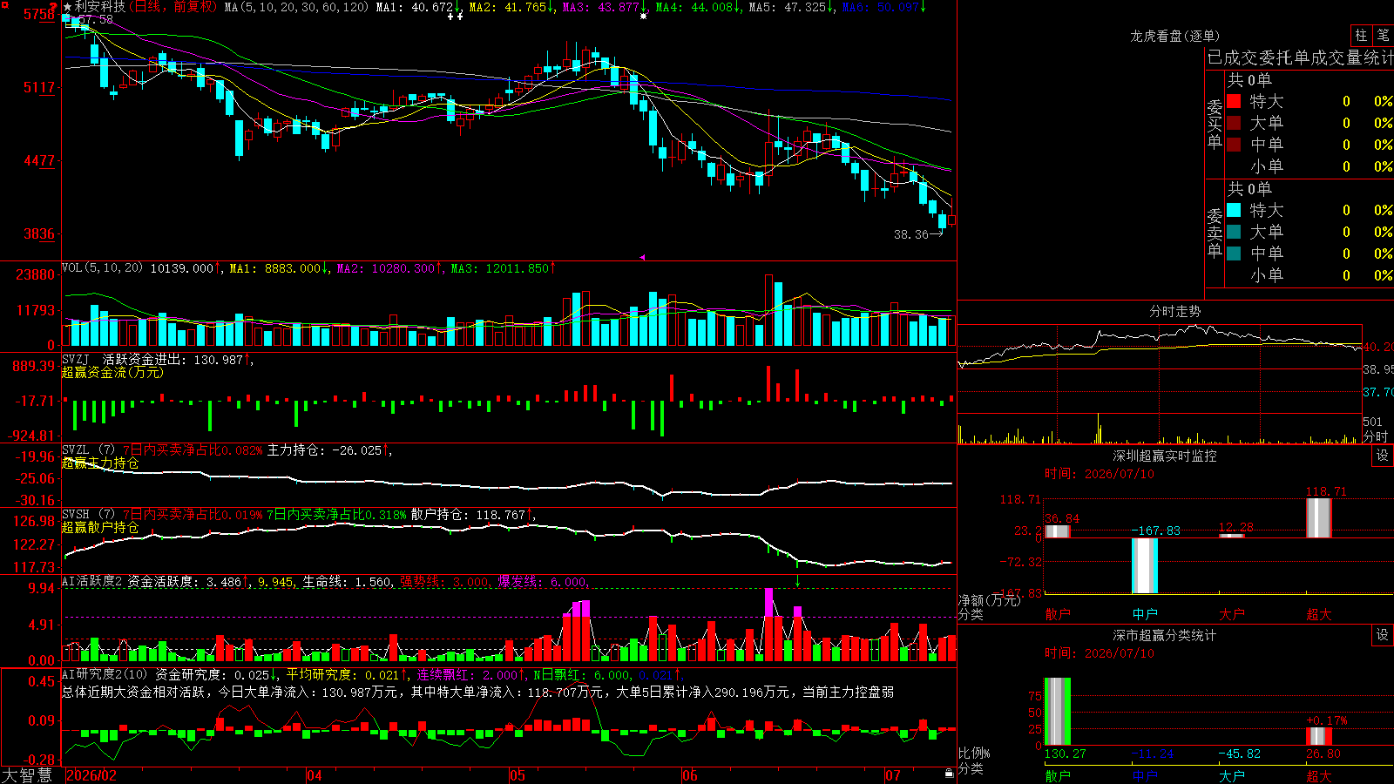Click the (日线, 前复权) period label
Image resolution: width=1394 pixels, height=784 pixels.
pos(173,7)
